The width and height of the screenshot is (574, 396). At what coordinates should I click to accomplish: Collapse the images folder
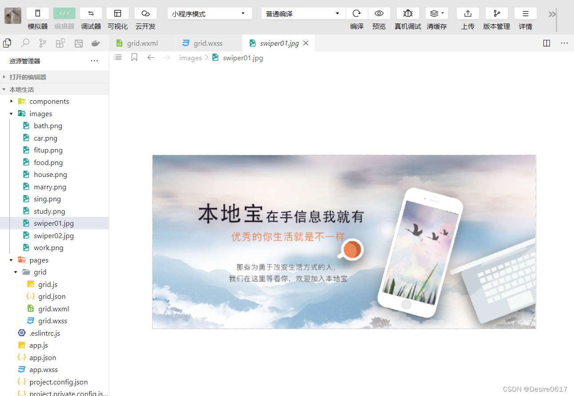click(54, 114)
